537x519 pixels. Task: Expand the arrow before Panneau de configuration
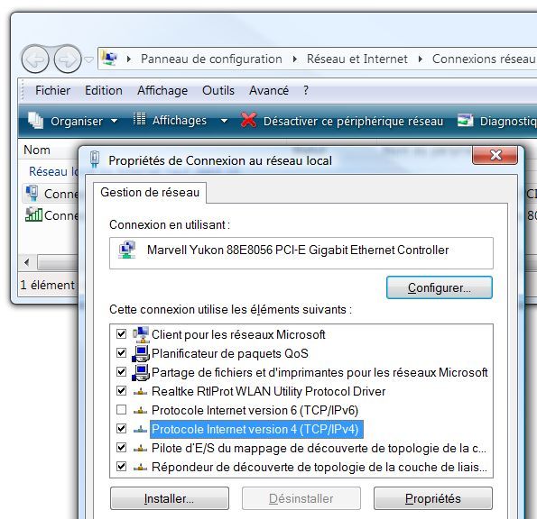click(129, 59)
